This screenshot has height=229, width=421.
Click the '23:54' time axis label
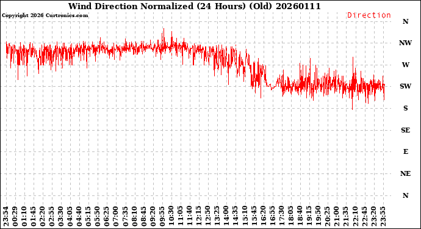click(6, 216)
